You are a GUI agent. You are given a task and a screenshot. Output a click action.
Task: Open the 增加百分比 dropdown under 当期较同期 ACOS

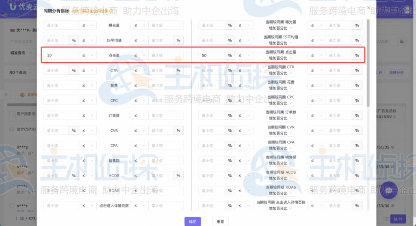click(x=280, y=178)
